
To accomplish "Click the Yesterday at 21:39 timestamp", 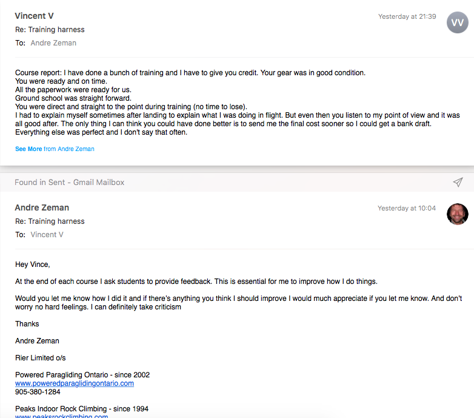I will click(x=407, y=16).
